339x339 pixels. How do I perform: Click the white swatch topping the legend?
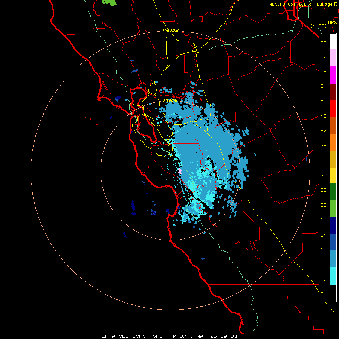coord(333,41)
